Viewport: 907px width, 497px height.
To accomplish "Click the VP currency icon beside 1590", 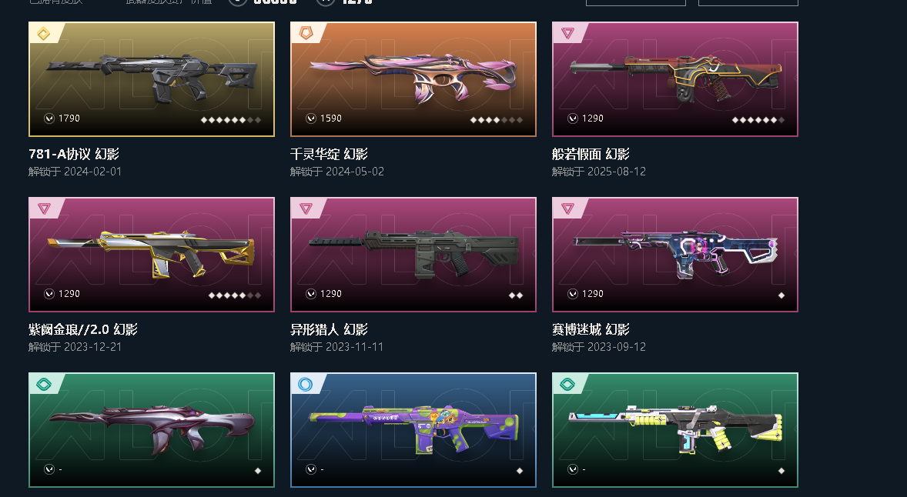I will pyautogui.click(x=310, y=118).
